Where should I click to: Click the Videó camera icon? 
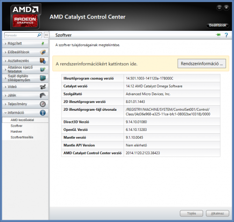pyautogui.click(x=43, y=87)
